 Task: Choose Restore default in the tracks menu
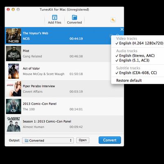tap(129, 80)
